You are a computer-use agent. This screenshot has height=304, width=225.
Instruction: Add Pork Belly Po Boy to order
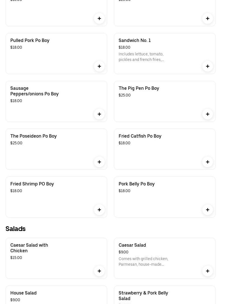(208, 210)
